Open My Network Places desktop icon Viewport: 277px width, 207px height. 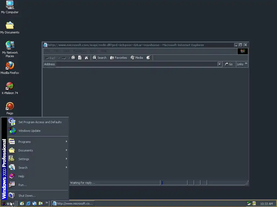click(x=10, y=49)
